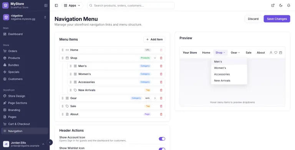Click the drag handle of About row
Screen dimensions: 295x150
(63, 114)
